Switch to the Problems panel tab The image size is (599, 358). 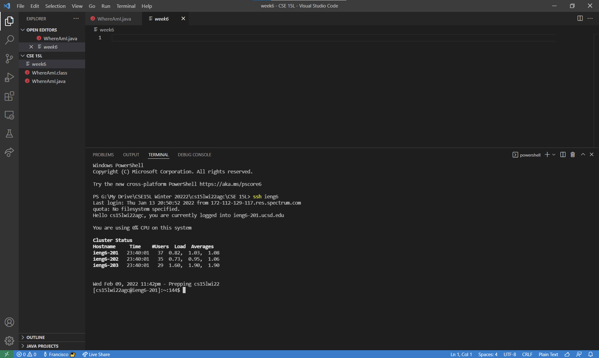[x=103, y=155]
